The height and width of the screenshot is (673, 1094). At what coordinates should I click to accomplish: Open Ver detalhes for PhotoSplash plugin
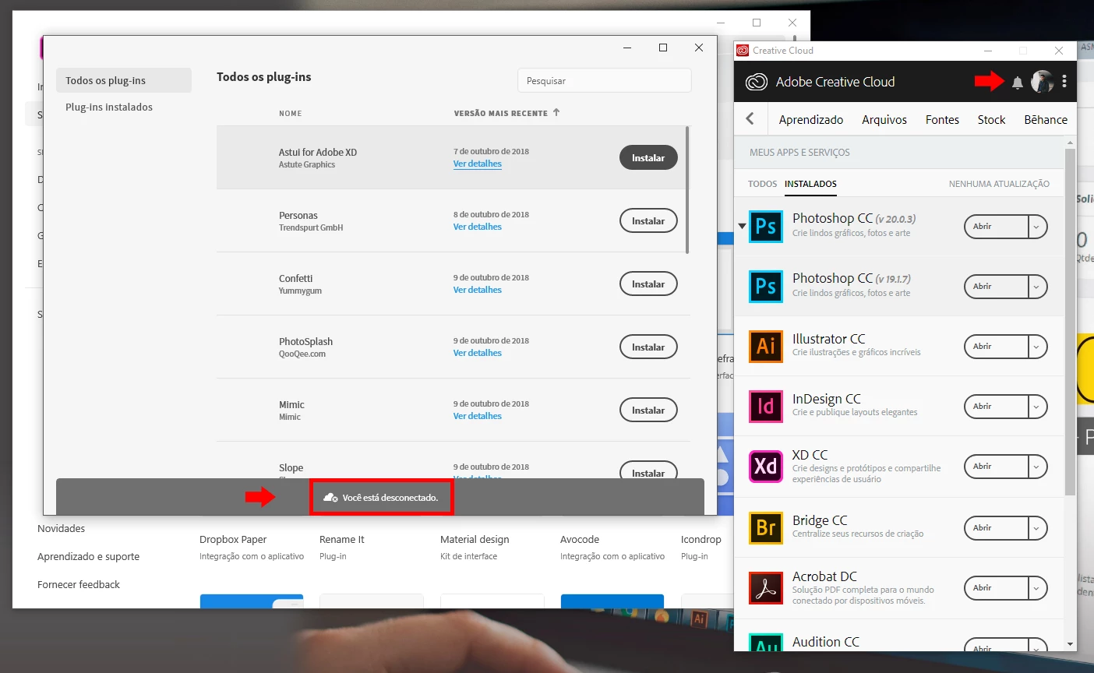(x=477, y=353)
